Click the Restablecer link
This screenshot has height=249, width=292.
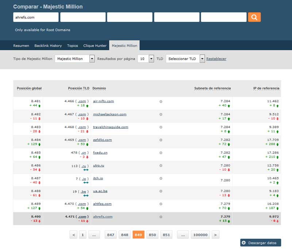tap(216, 59)
